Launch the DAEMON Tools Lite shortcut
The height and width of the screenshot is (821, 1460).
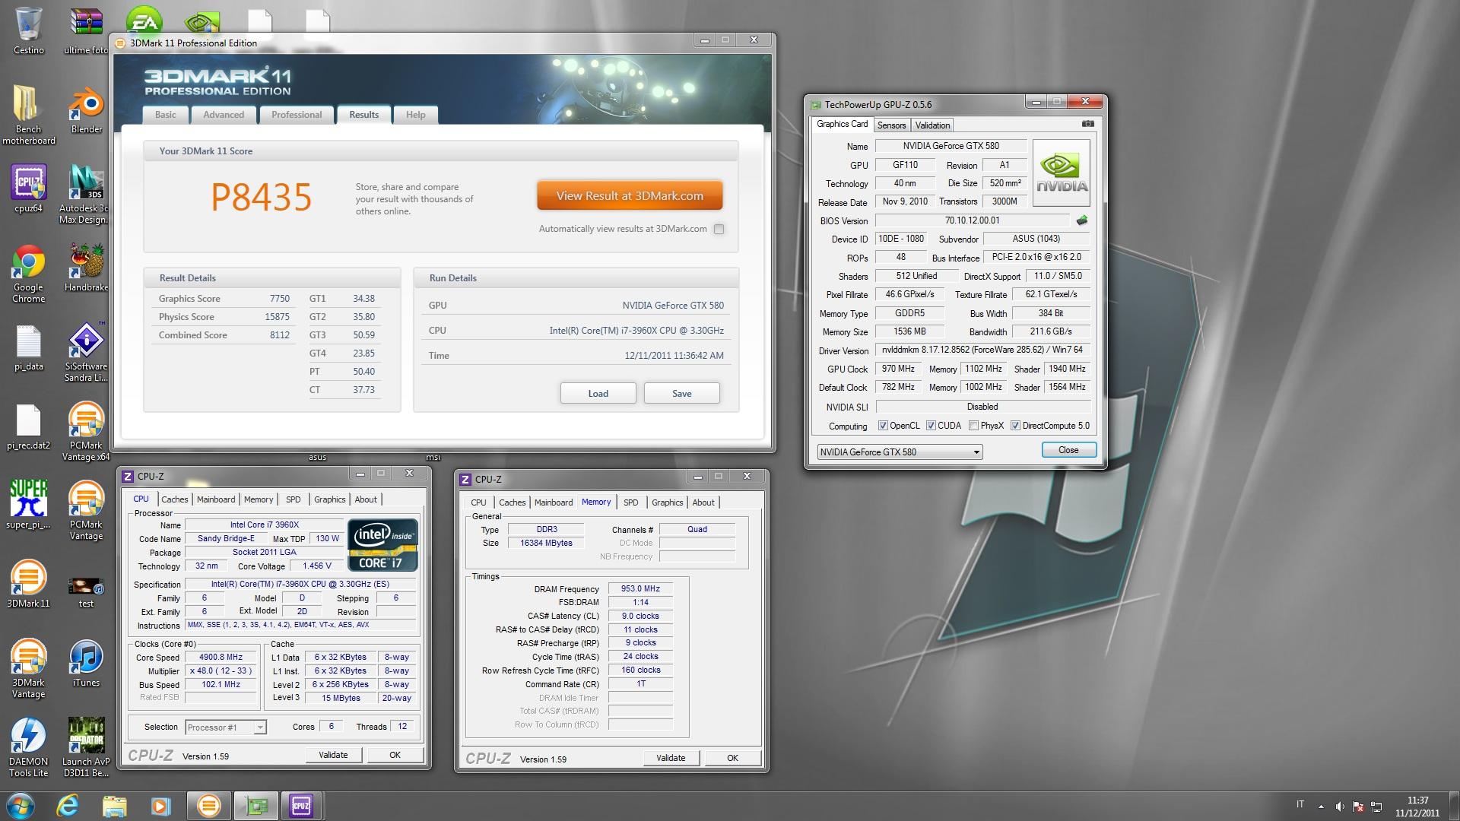pyautogui.click(x=28, y=747)
